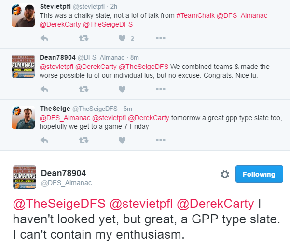Reply to Dean78904's combined teams tweet
The width and height of the screenshot is (290, 246).
(44, 89)
